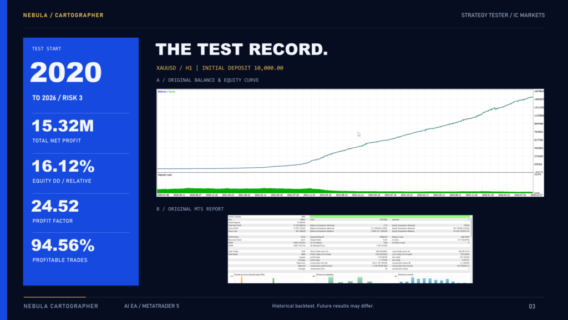Viewport: 568px width, 320px height.
Task: Click the page number "03"
Action: (532, 307)
